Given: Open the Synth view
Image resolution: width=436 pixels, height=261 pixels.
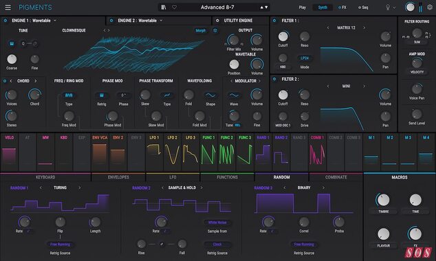Looking at the screenshot, I should tap(323, 8).
